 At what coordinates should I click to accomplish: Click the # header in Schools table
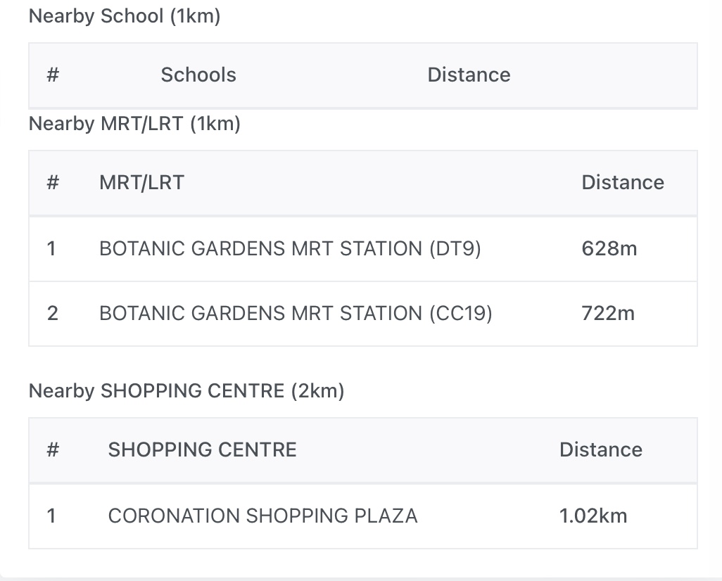click(52, 75)
